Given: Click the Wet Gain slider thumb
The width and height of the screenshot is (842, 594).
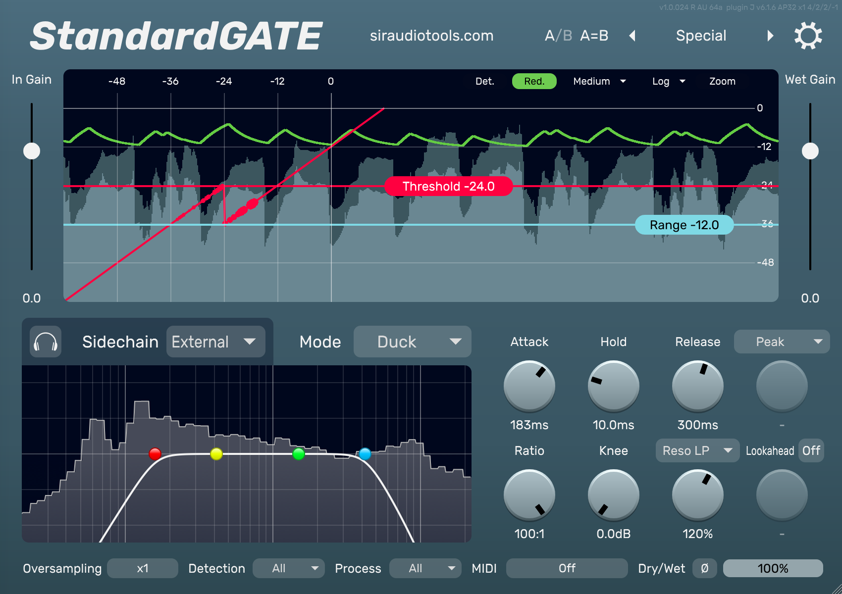Looking at the screenshot, I should pyautogui.click(x=810, y=151).
